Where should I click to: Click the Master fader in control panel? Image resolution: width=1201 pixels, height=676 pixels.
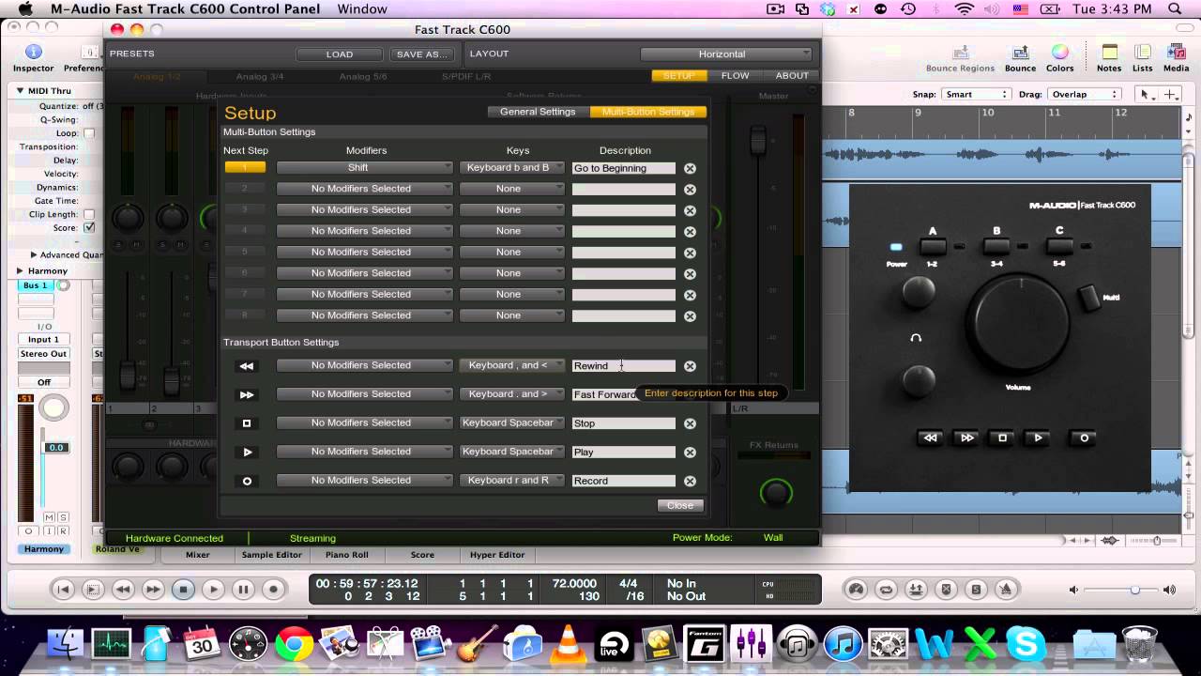[757, 143]
